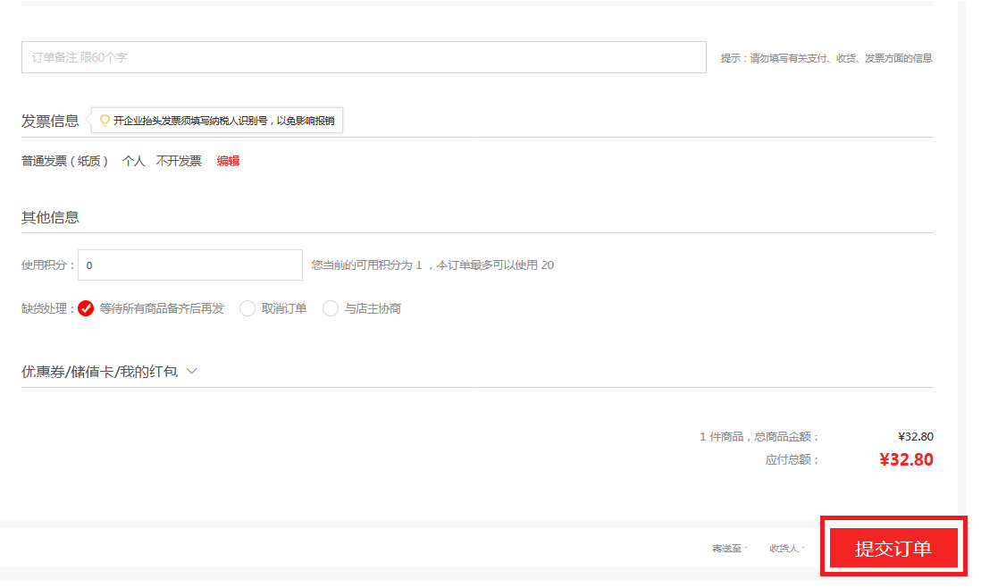Click the 总商品金额 ¥32.80 value
981x588 pixels.
(x=916, y=437)
